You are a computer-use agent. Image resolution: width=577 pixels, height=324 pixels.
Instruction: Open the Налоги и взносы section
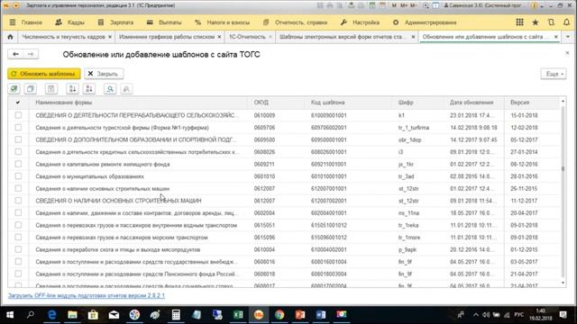coord(222,22)
